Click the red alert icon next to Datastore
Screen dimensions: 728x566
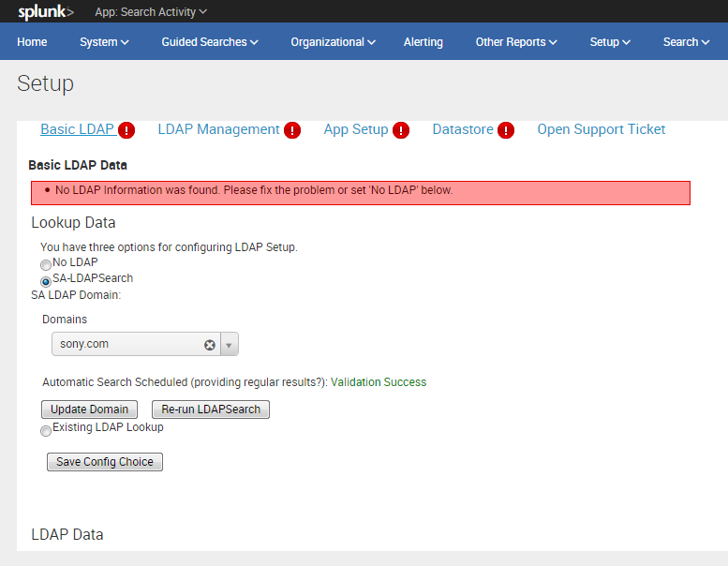(506, 130)
